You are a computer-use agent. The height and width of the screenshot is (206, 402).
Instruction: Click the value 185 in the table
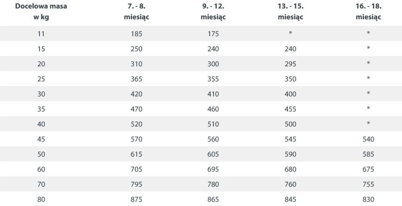coord(137,34)
